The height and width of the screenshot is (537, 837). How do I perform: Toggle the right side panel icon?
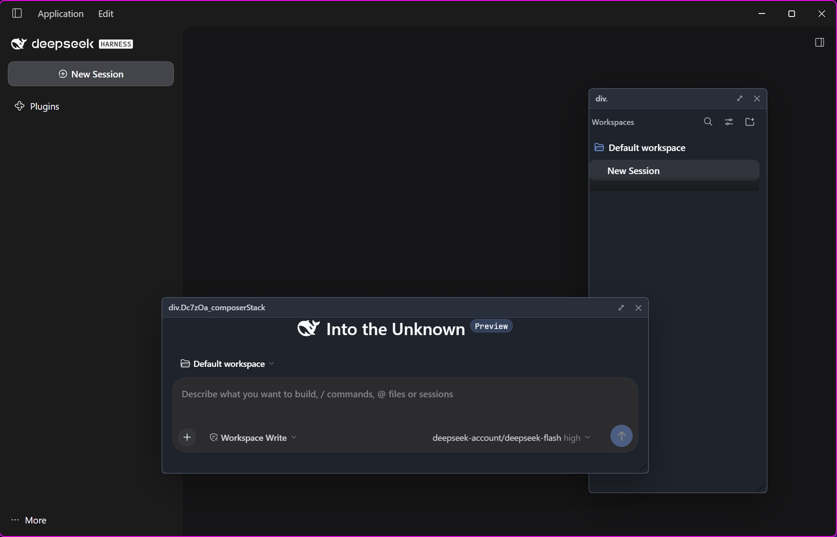(x=820, y=43)
